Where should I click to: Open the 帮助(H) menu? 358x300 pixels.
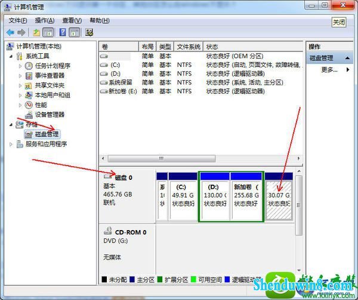click(99, 20)
